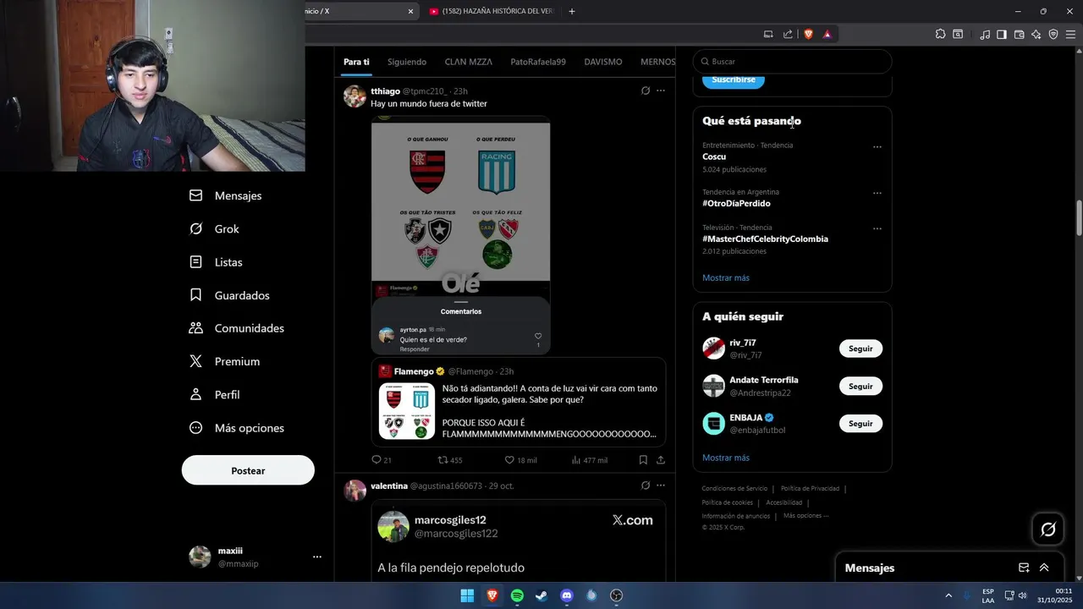Open the #MasterChefCelebrityColombia trend
Image resolution: width=1083 pixels, height=609 pixels.
click(x=765, y=239)
